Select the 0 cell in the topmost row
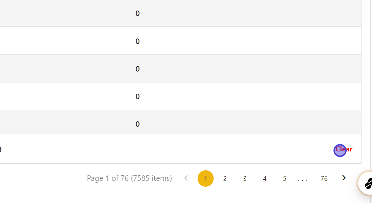Viewport: 372px width, 203px height. pos(138,13)
